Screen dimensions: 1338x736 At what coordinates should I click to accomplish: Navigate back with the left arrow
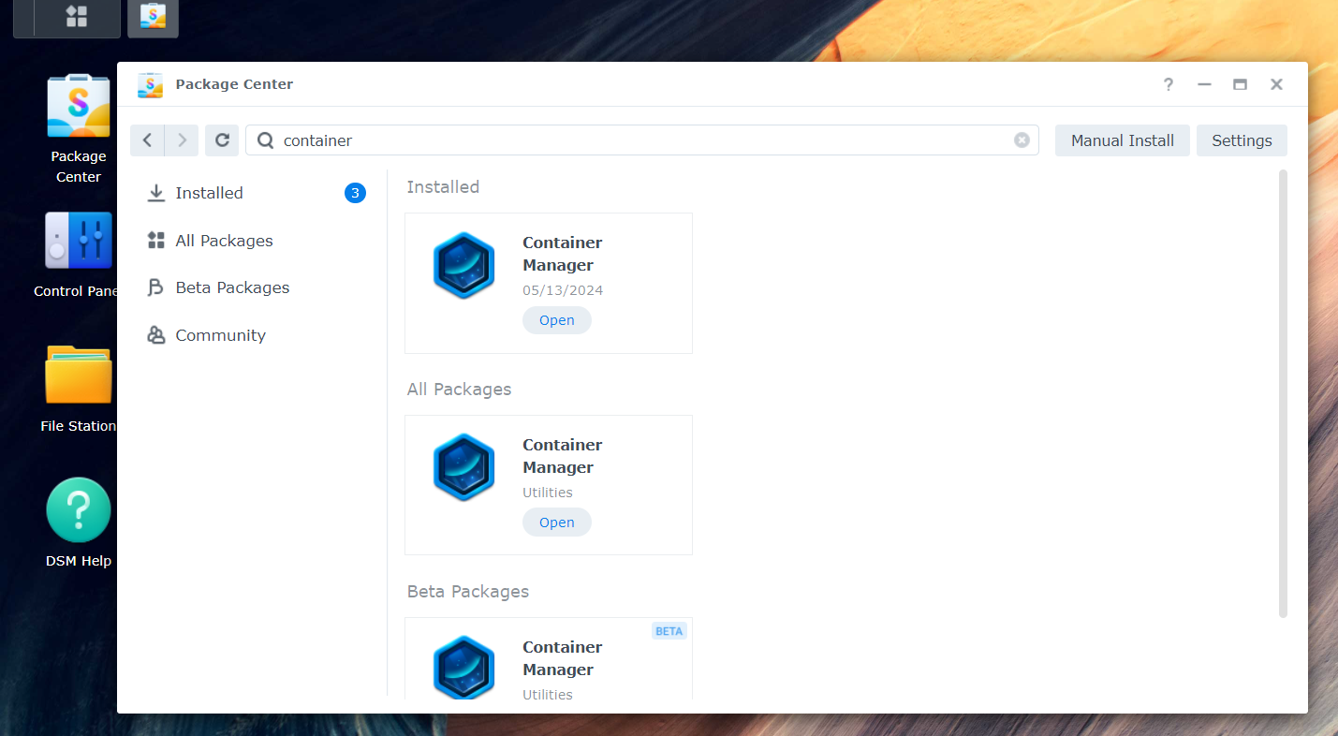pyautogui.click(x=147, y=140)
